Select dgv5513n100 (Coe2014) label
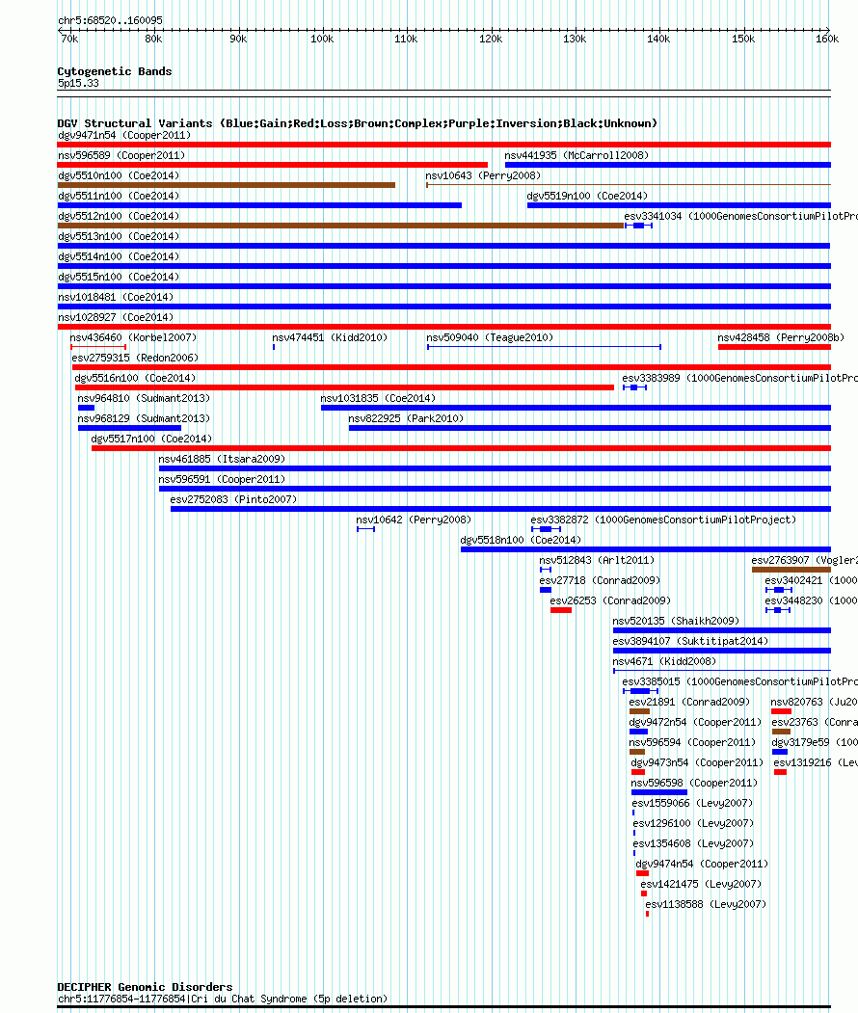 coord(119,236)
